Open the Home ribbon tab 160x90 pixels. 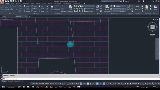pos(7,3)
